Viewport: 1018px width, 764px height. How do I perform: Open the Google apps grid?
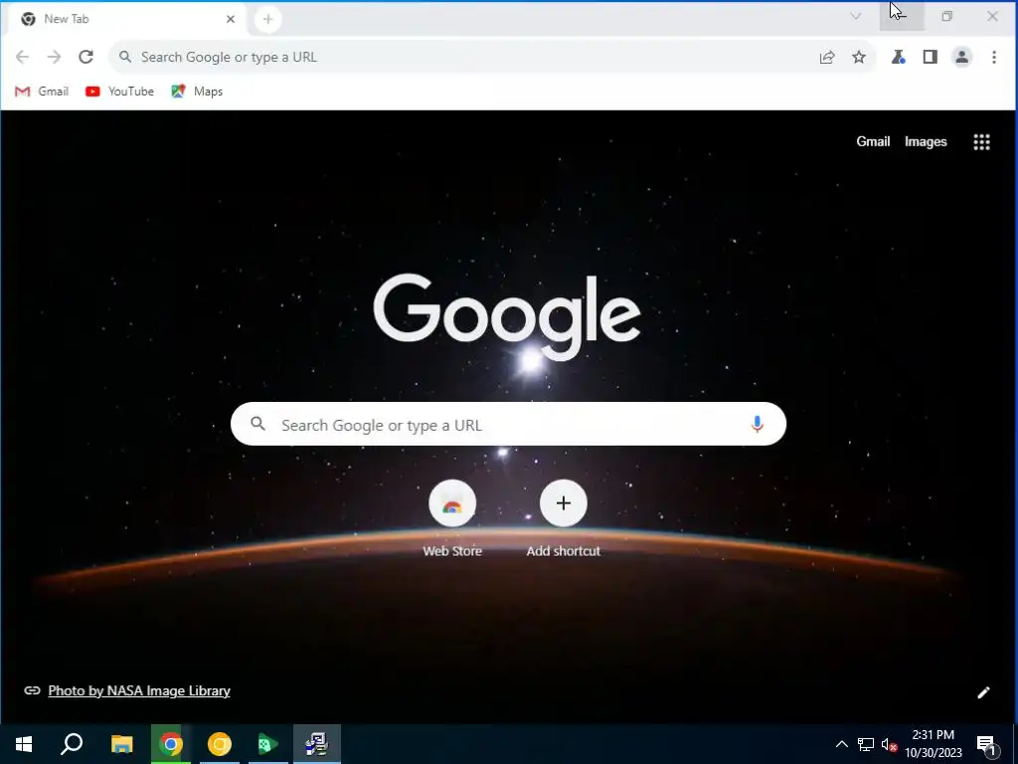point(981,141)
